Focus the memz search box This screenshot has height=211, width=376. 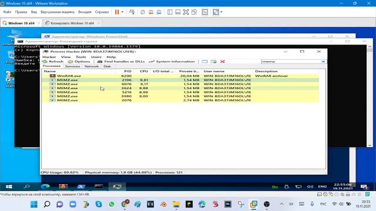coord(291,62)
